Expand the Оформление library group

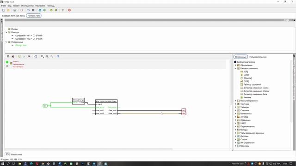tap(235, 65)
